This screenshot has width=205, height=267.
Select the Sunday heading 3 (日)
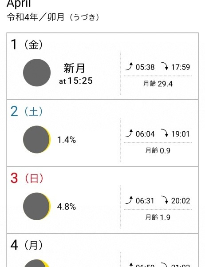click(27, 178)
